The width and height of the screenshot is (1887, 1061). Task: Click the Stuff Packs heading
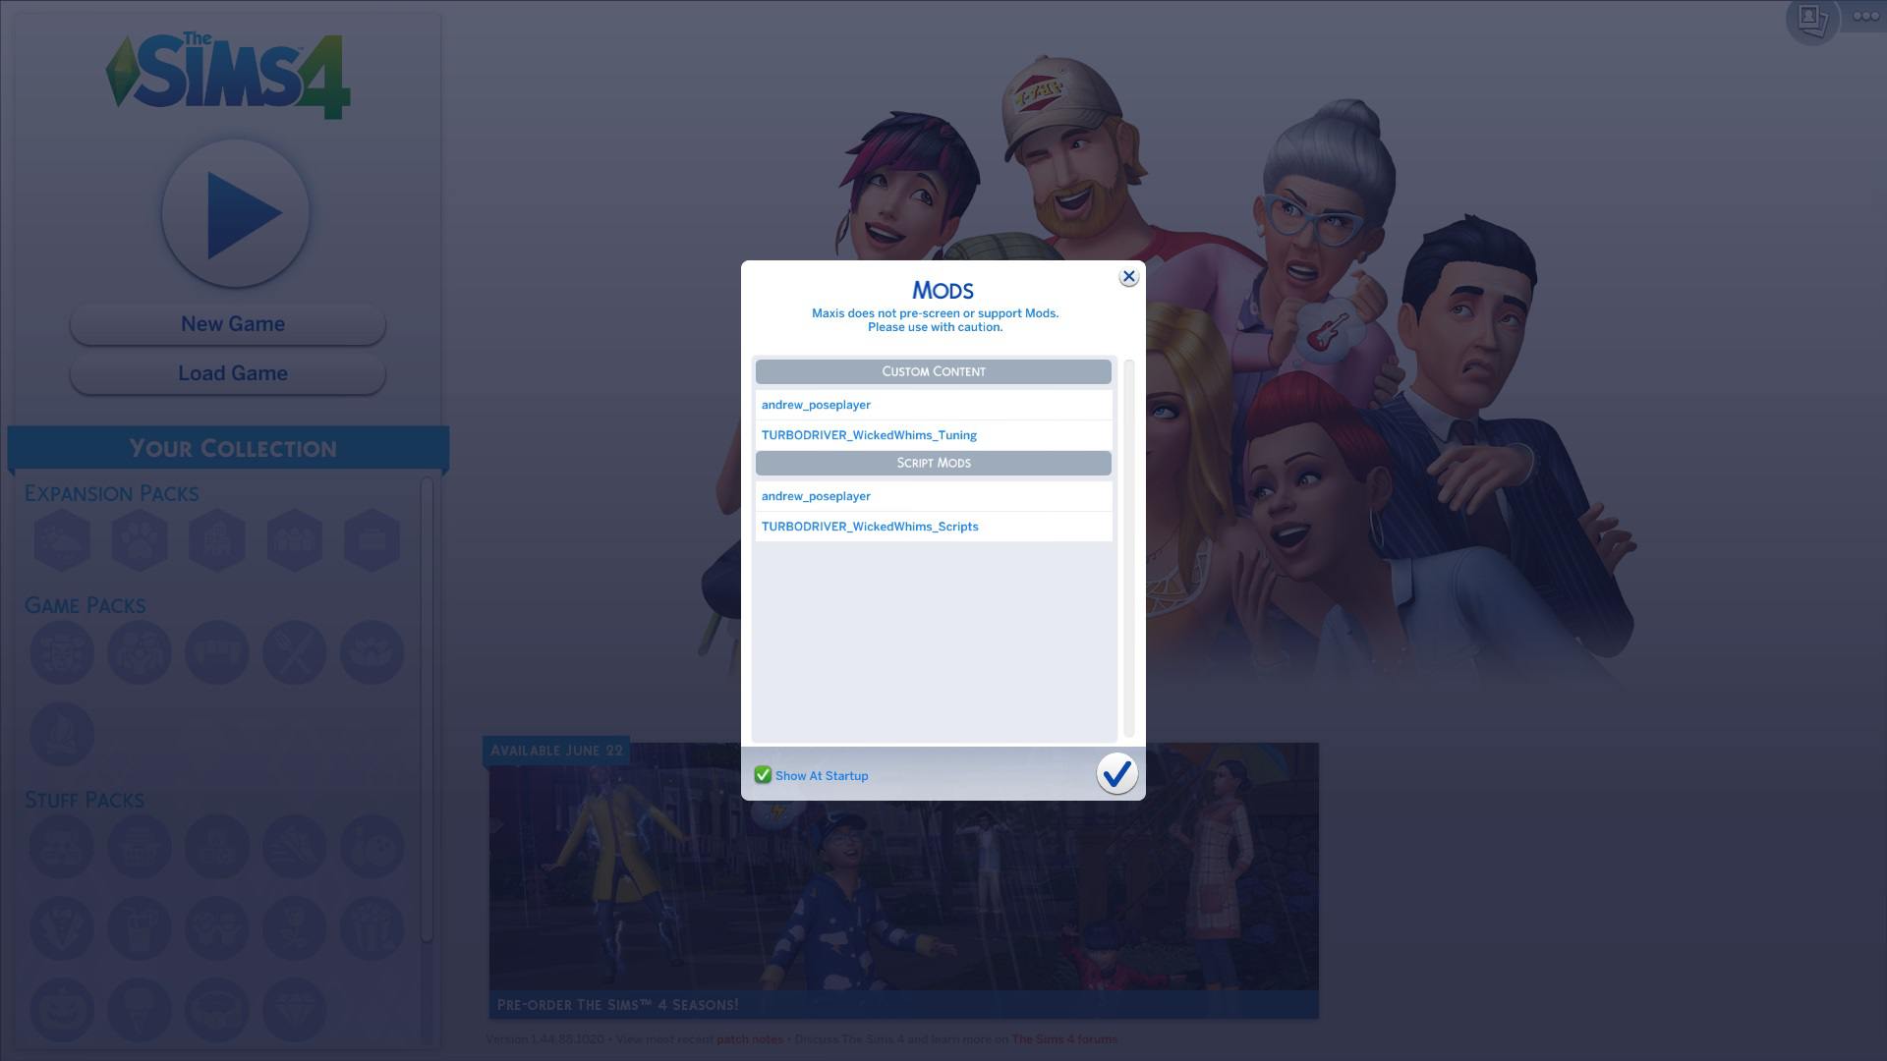pyautogui.click(x=85, y=800)
